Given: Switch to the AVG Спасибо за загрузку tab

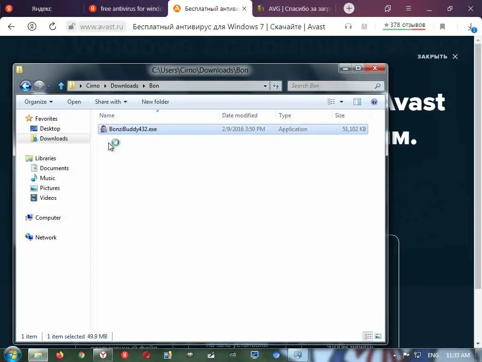Looking at the screenshot, I should pos(294,8).
